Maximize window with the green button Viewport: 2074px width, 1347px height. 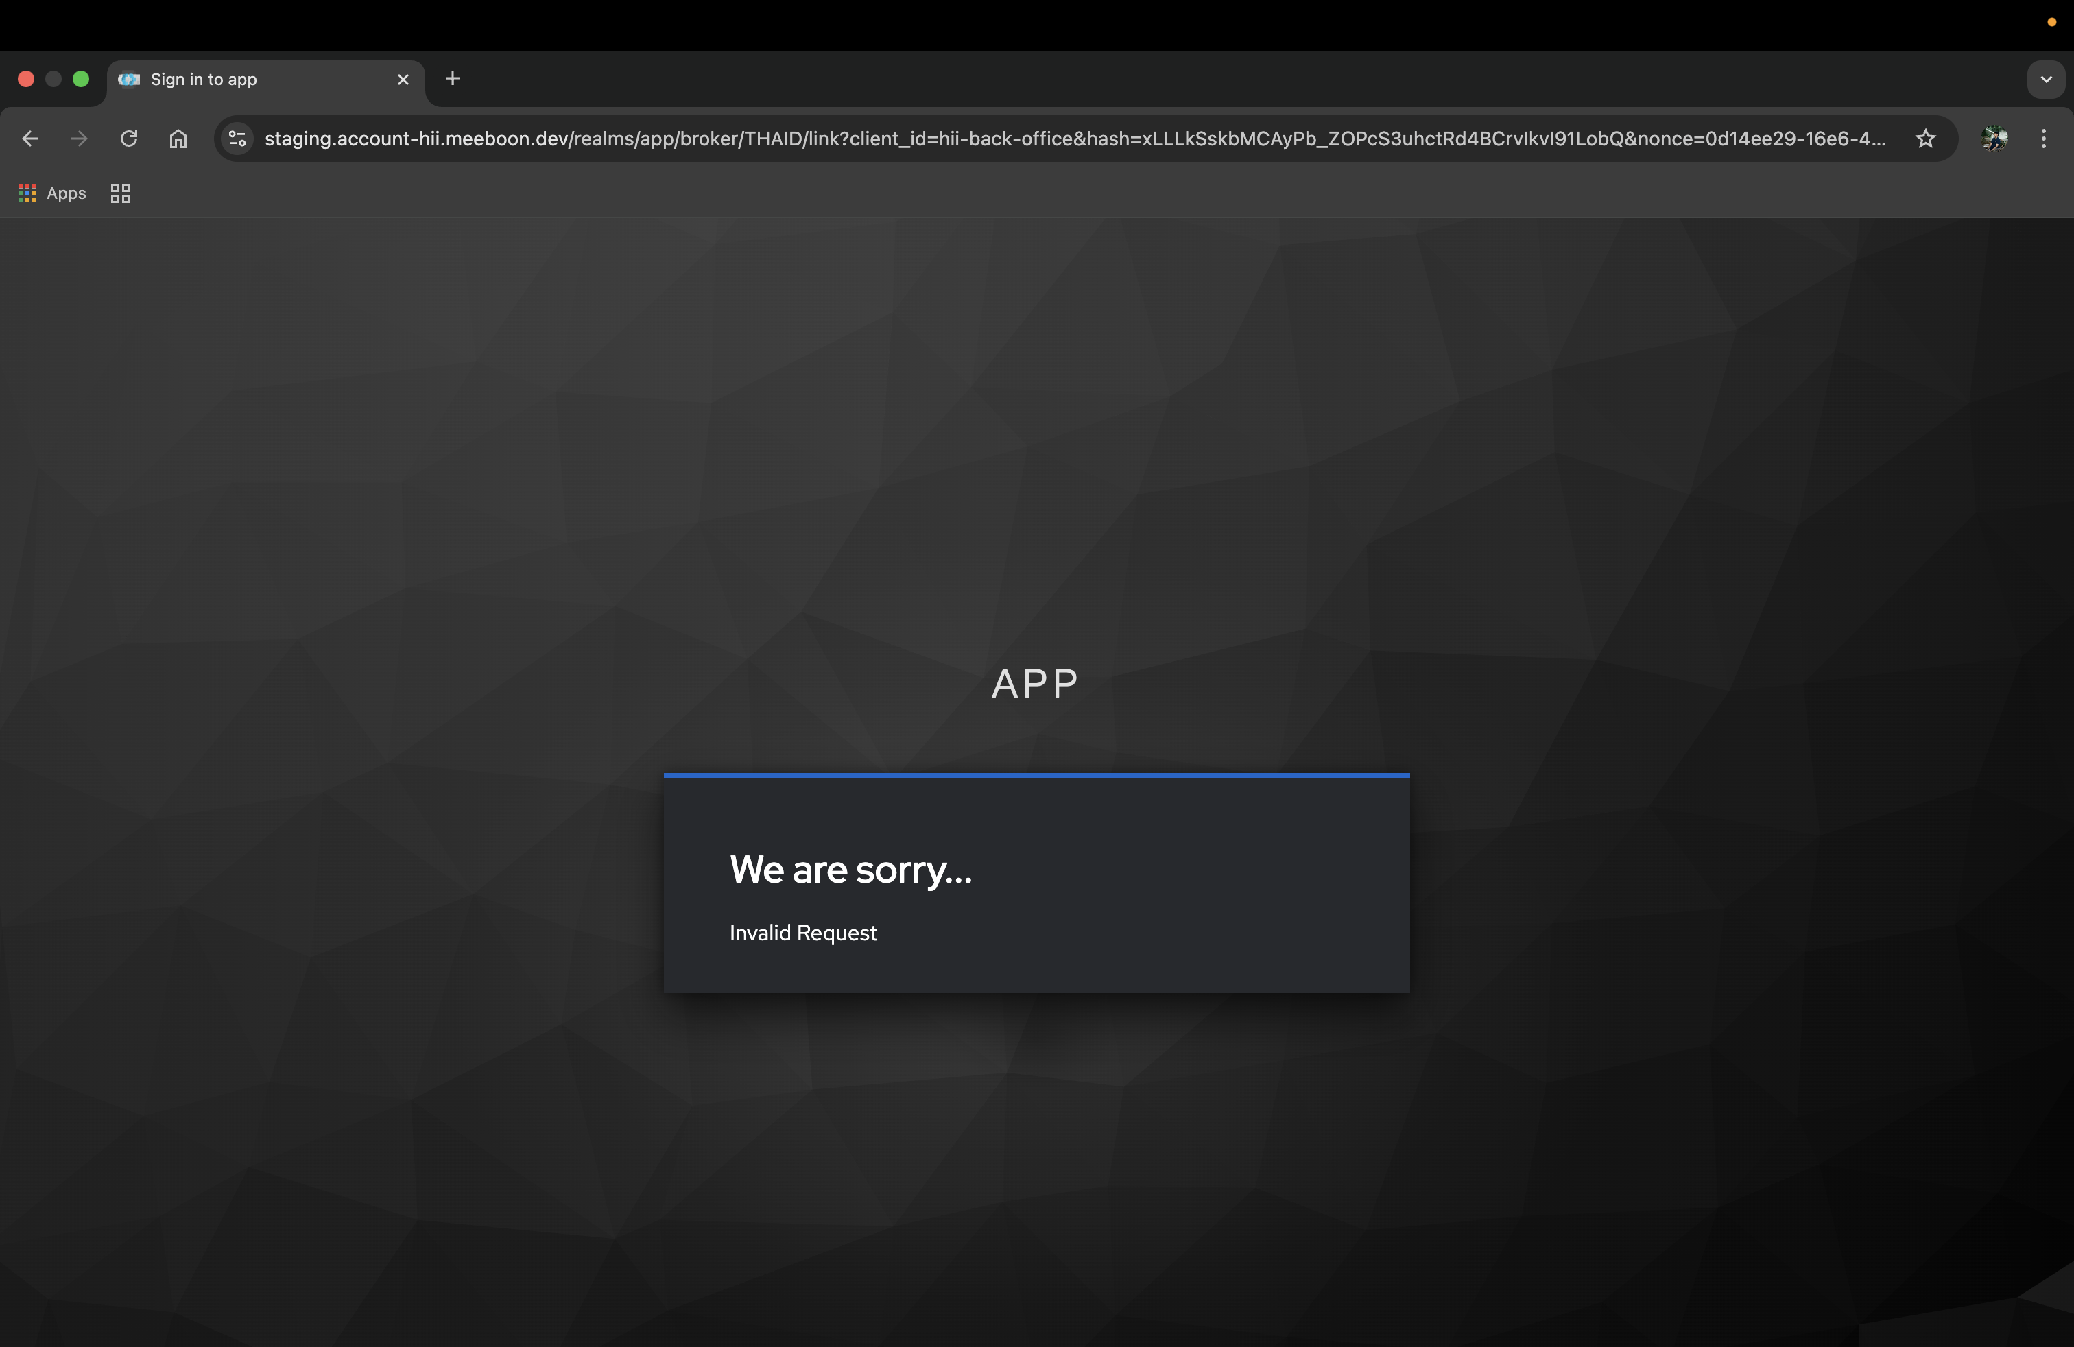point(81,80)
